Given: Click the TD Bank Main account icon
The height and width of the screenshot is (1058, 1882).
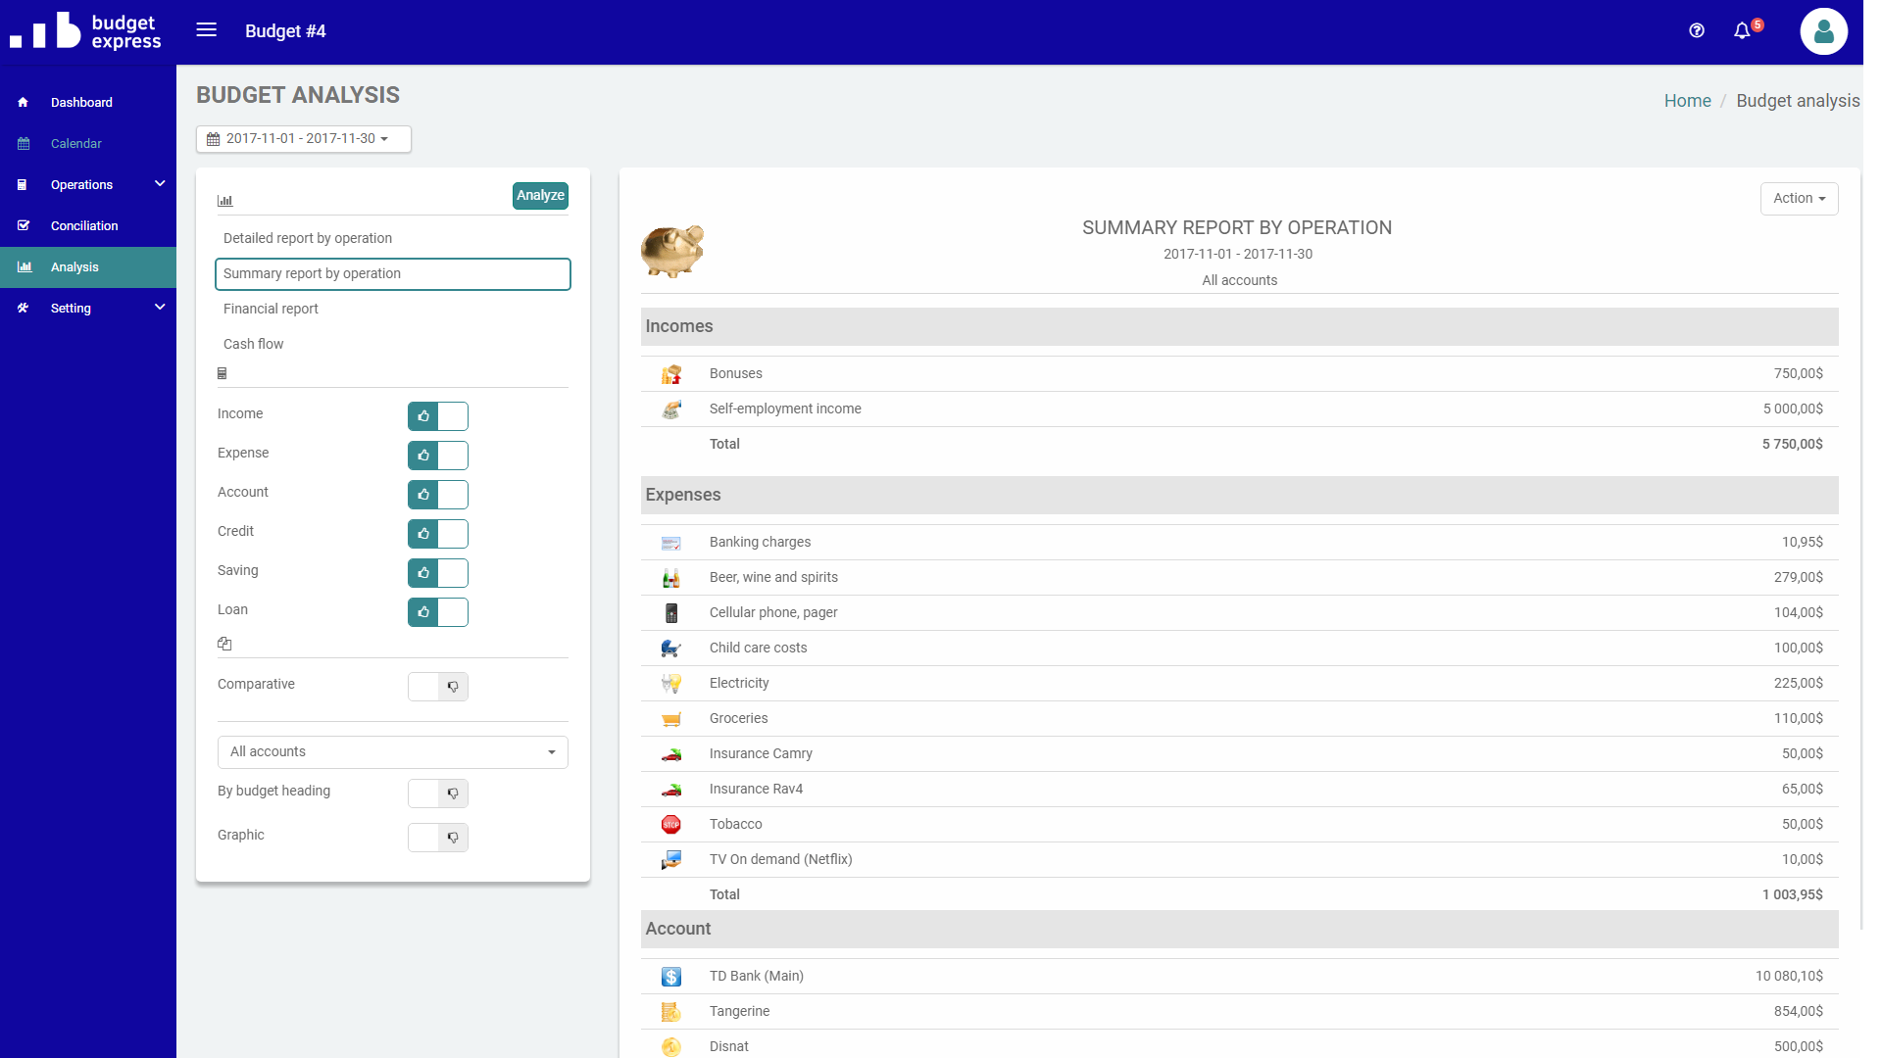Looking at the screenshot, I should [670, 976].
